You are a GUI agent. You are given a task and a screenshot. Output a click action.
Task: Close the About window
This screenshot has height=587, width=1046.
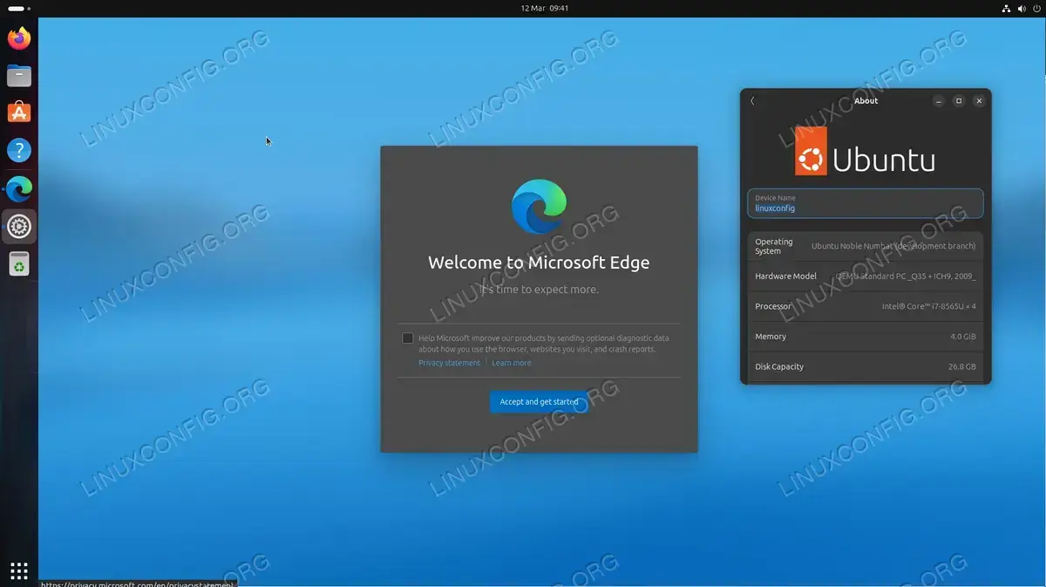tap(979, 101)
